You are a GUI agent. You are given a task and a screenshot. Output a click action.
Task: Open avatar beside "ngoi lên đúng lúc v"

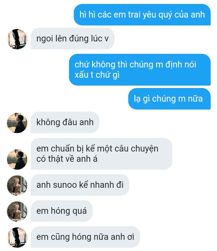(x=17, y=39)
